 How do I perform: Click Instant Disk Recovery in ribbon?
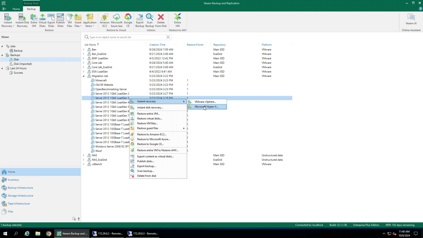[22, 20]
